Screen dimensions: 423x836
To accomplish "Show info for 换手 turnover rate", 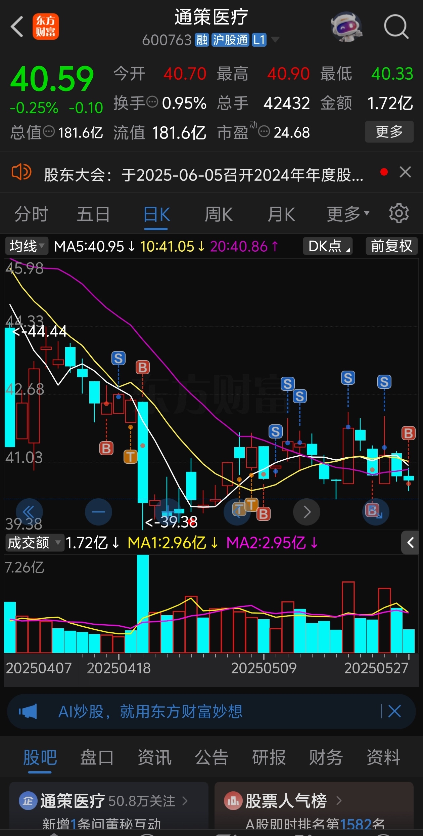I will [x=152, y=102].
